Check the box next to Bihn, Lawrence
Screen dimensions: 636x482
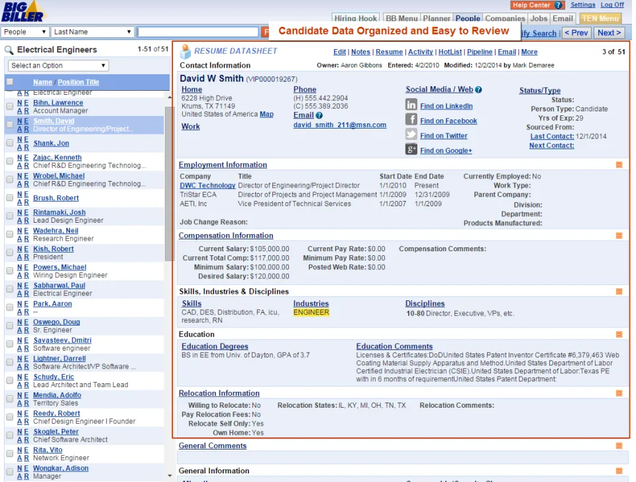tap(10, 106)
